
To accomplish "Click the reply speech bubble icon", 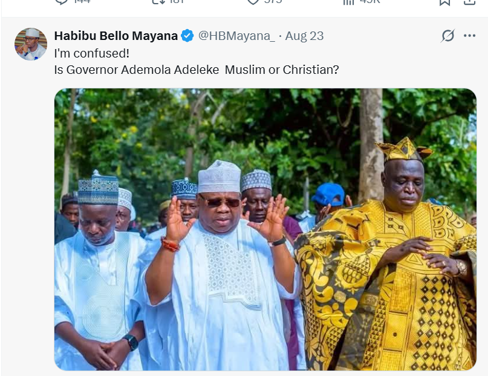I will [x=61, y=1].
